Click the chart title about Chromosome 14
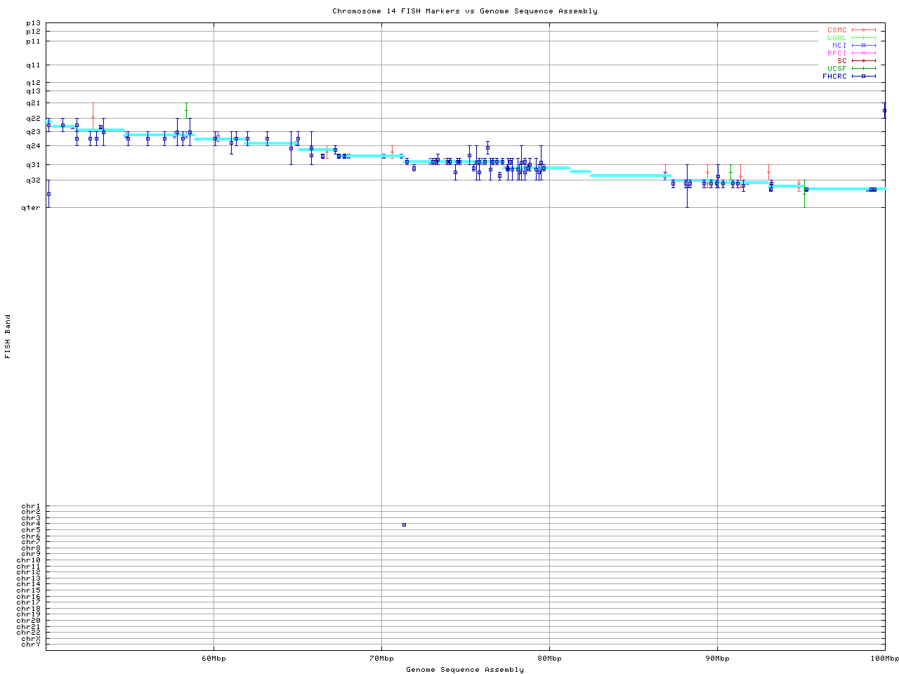899x674 pixels. click(x=465, y=11)
